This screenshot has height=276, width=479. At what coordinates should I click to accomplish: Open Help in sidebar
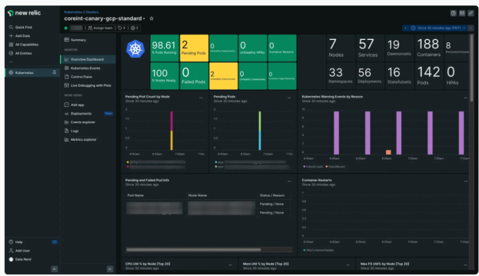coord(16,242)
